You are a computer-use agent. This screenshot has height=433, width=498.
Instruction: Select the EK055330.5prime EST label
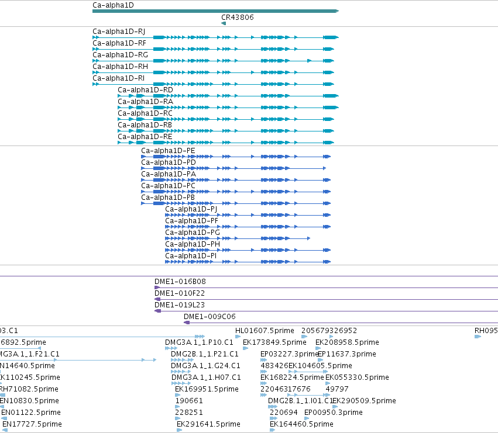click(x=358, y=378)
